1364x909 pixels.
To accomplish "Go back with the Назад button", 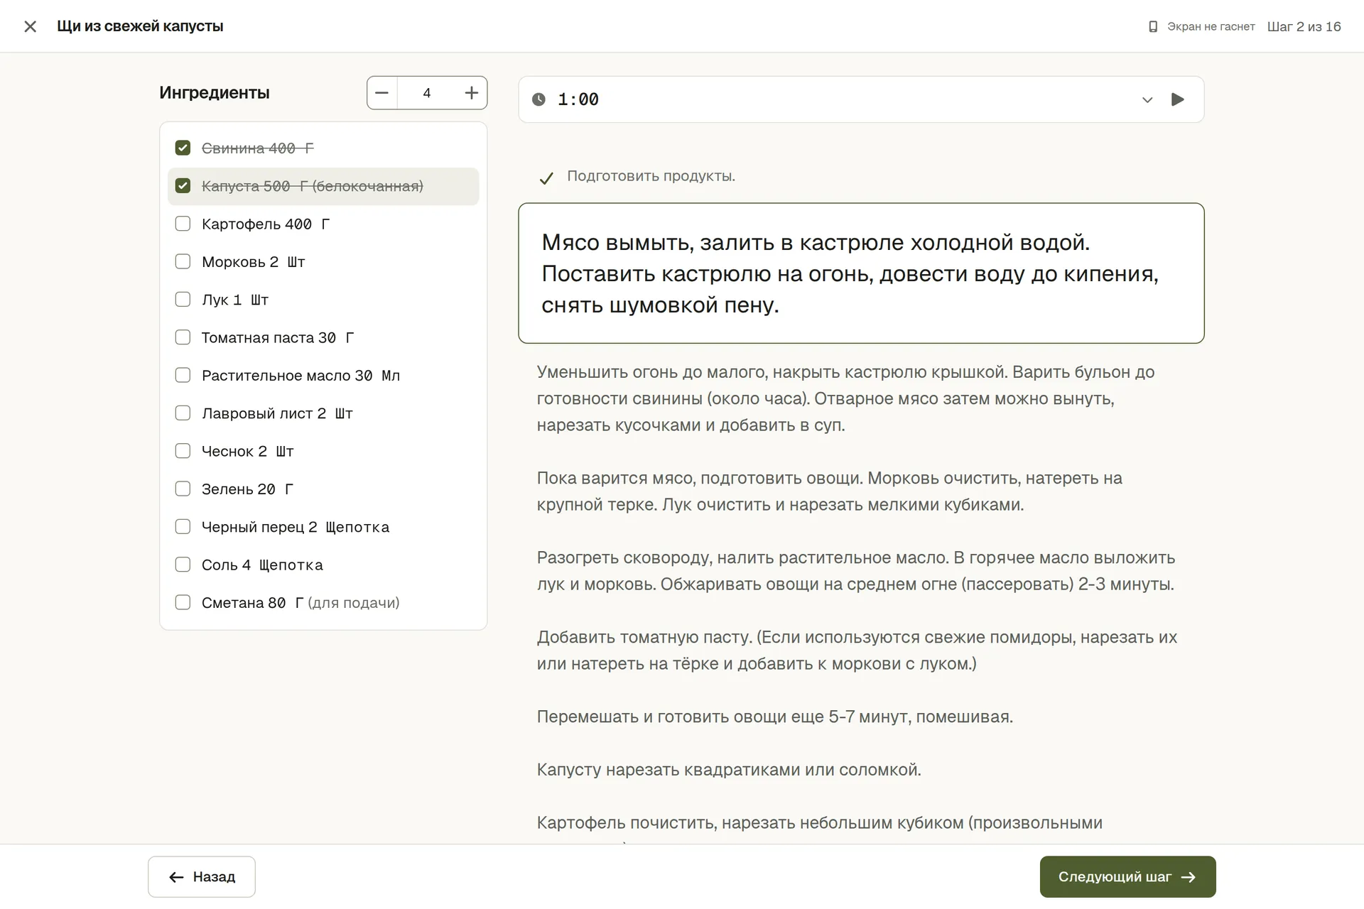I will click(x=202, y=877).
